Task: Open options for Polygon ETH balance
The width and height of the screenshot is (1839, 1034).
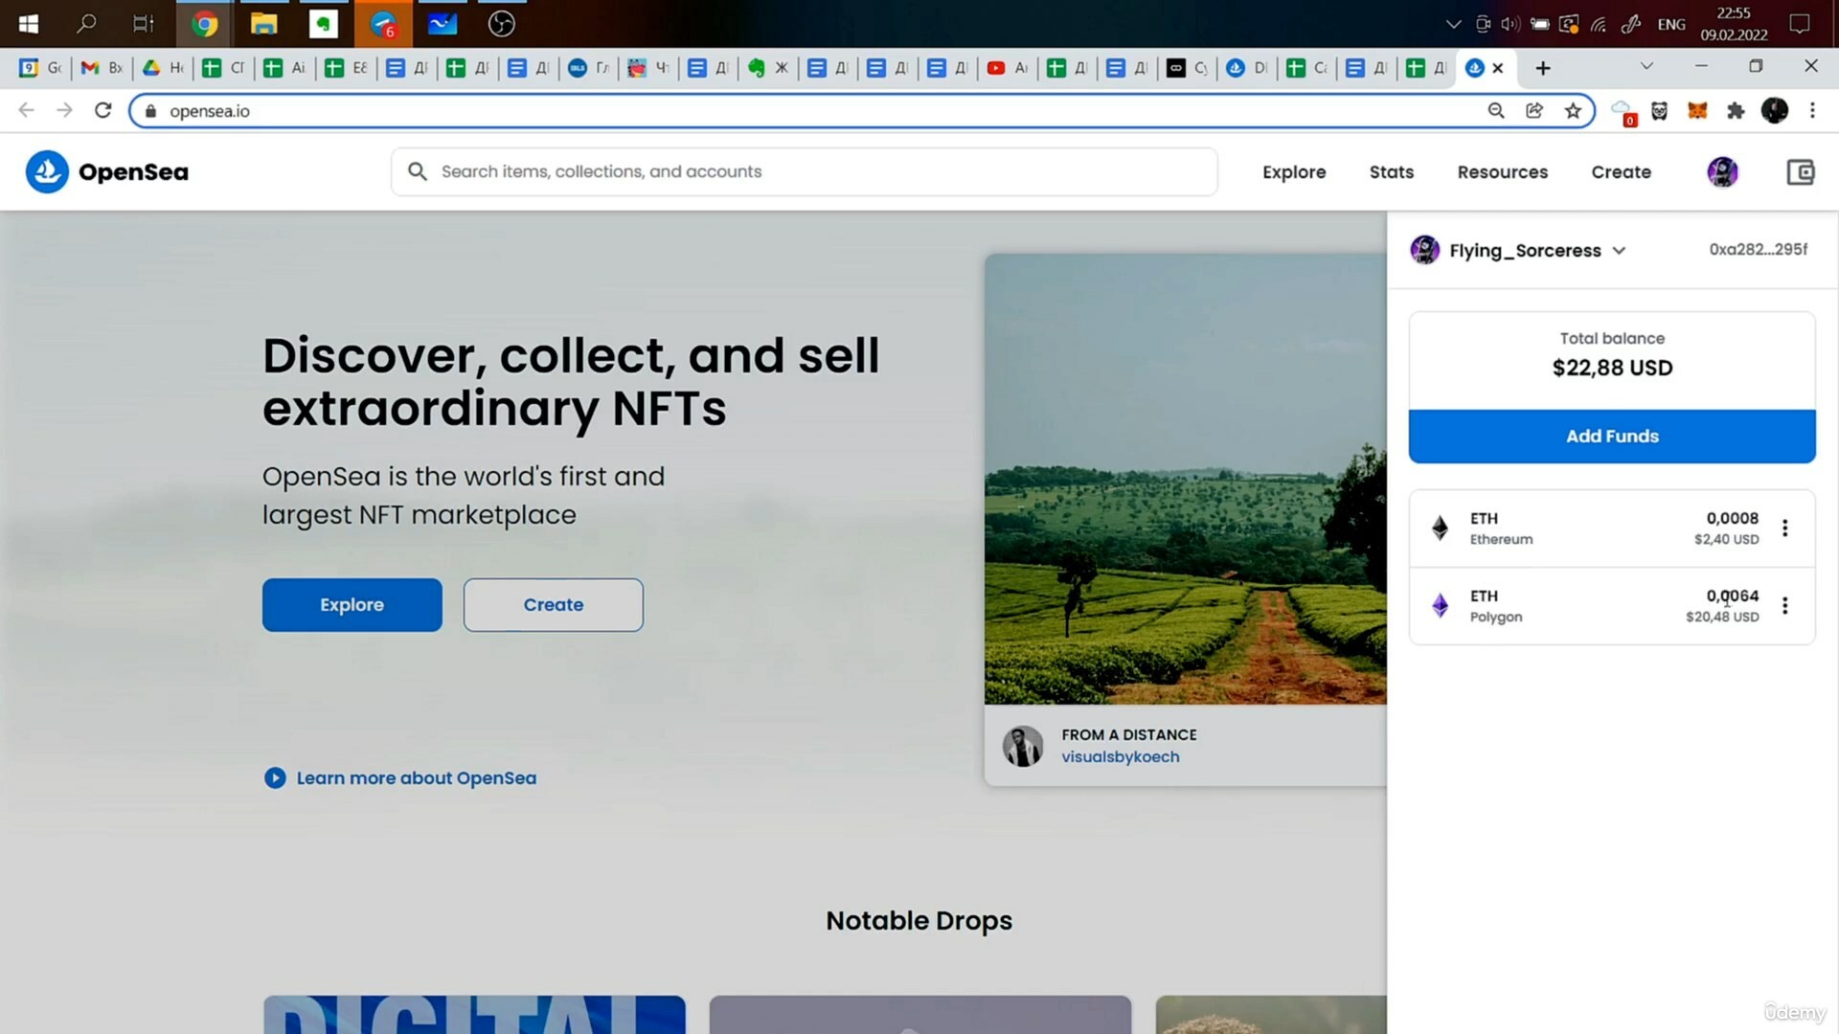Action: tap(1784, 606)
